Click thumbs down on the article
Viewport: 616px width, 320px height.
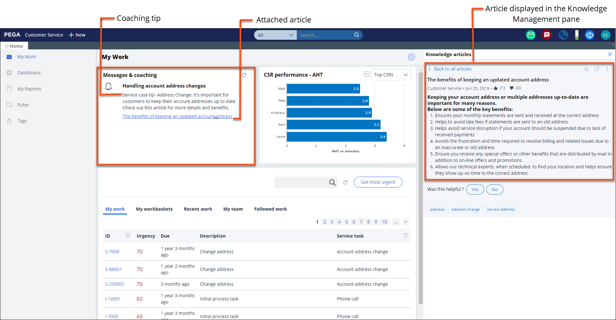511,88
